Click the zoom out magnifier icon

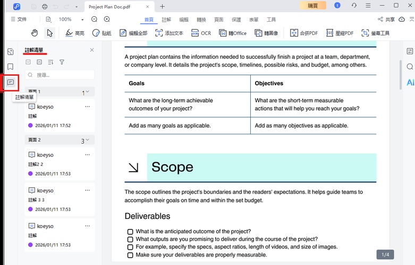point(94,19)
